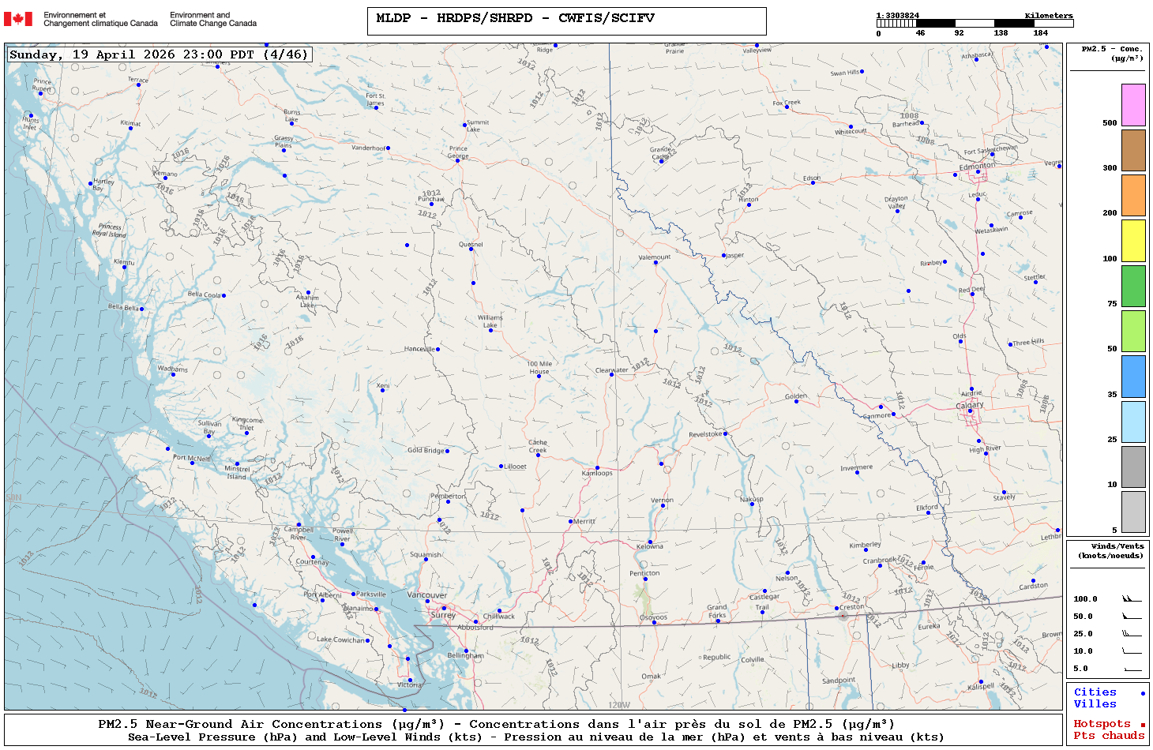
Task: Click the Kamloops city dot on the map
Action: coord(597,468)
